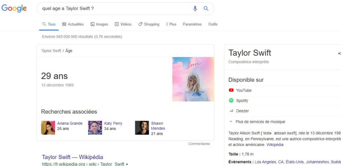Activate voice search microphone icon

point(195,9)
